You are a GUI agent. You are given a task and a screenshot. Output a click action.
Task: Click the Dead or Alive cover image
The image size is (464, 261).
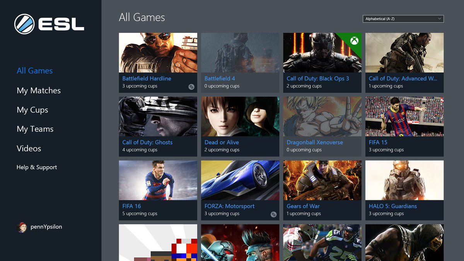click(x=240, y=116)
